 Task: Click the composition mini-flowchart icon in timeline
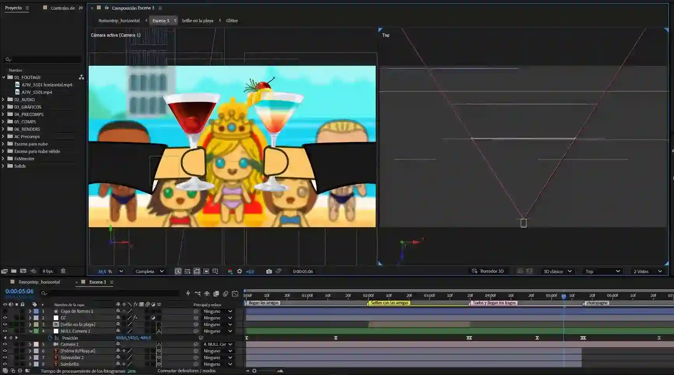[x=198, y=294]
